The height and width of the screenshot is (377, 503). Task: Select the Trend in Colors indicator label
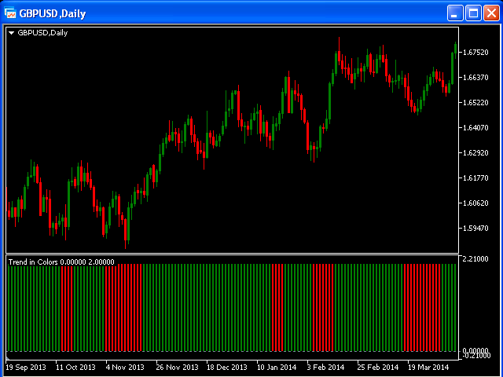pos(61,262)
